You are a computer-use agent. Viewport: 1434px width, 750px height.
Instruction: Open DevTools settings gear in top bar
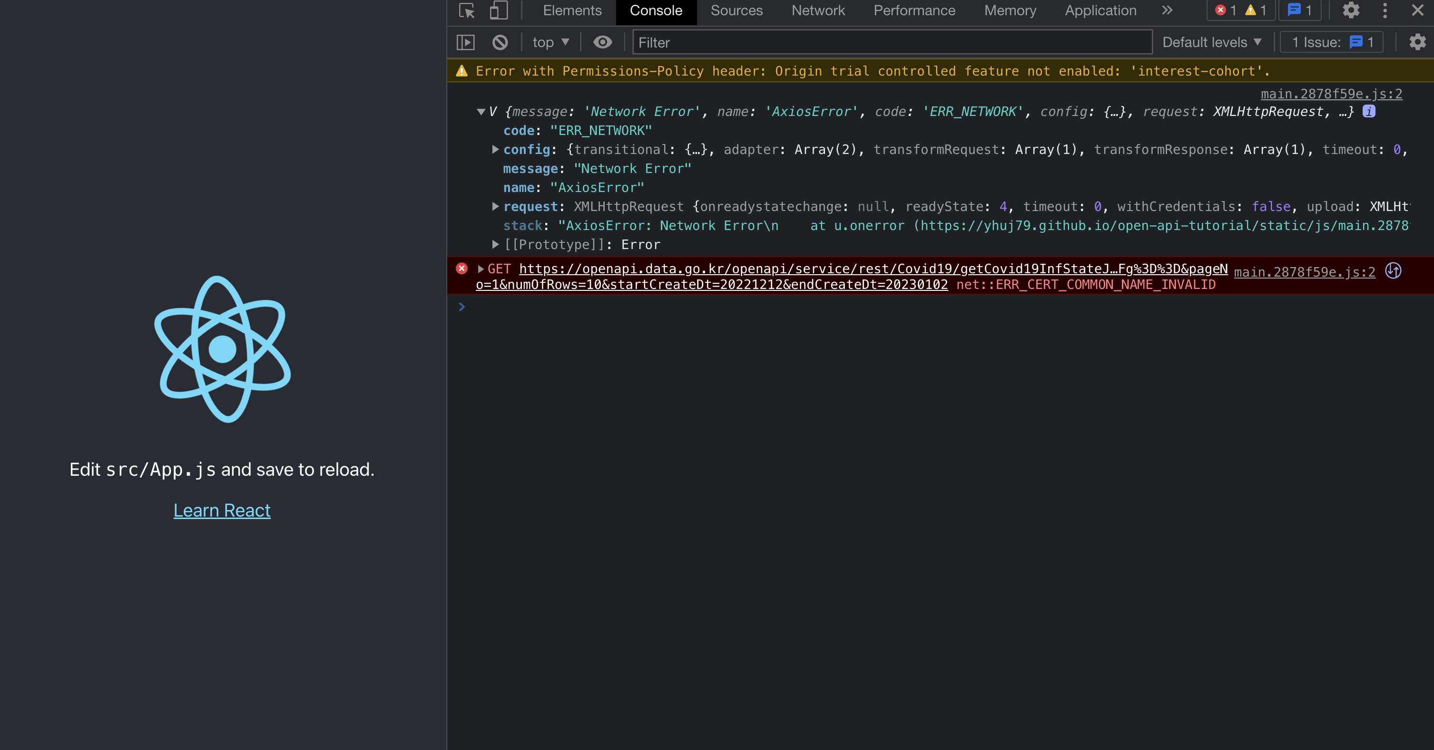[x=1350, y=10]
